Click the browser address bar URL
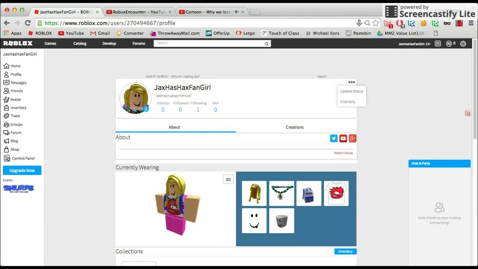Image resolution: width=478 pixels, height=269 pixels. pos(110,23)
